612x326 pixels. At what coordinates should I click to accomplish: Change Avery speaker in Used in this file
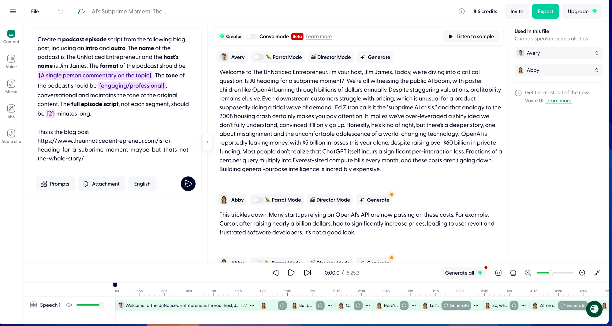(558, 53)
